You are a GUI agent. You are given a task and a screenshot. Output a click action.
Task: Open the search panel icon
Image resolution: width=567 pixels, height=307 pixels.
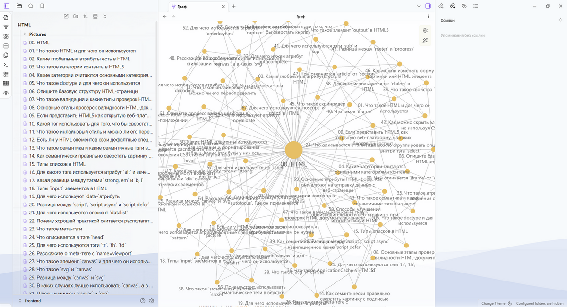31,6
